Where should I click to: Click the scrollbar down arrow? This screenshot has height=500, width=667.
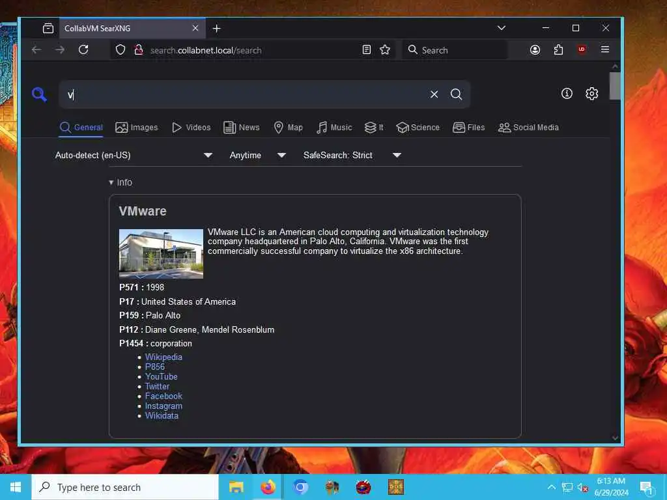pyautogui.click(x=615, y=438)
